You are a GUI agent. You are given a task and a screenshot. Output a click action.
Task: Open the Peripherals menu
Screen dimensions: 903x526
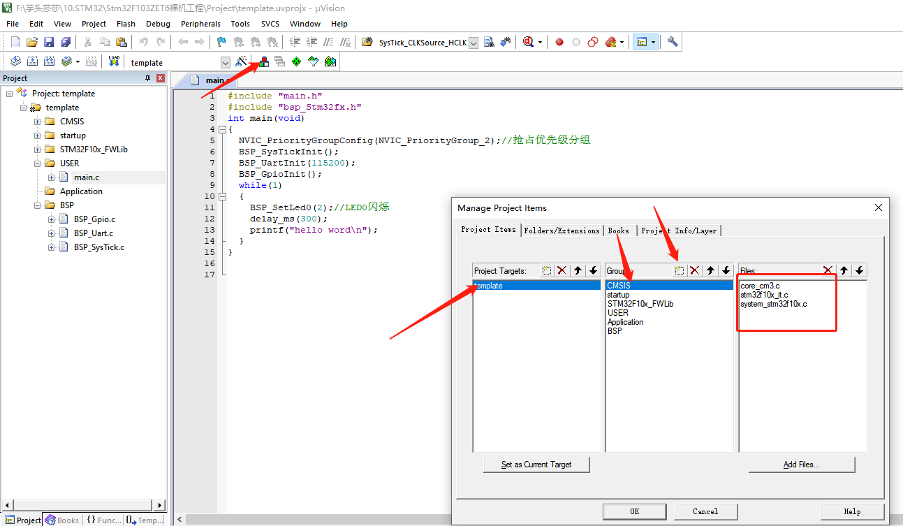(x=200, y=24)
